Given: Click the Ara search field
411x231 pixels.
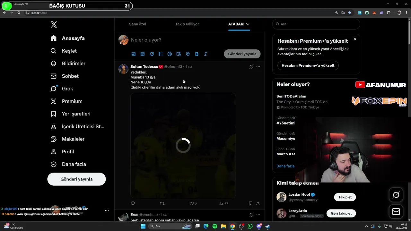Looking at the screenshot, I should [316, 24].
